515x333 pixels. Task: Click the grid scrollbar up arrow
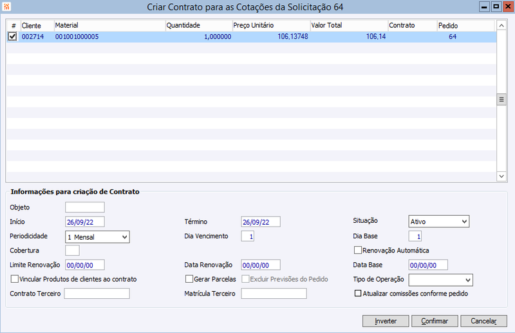coord(501,25)
